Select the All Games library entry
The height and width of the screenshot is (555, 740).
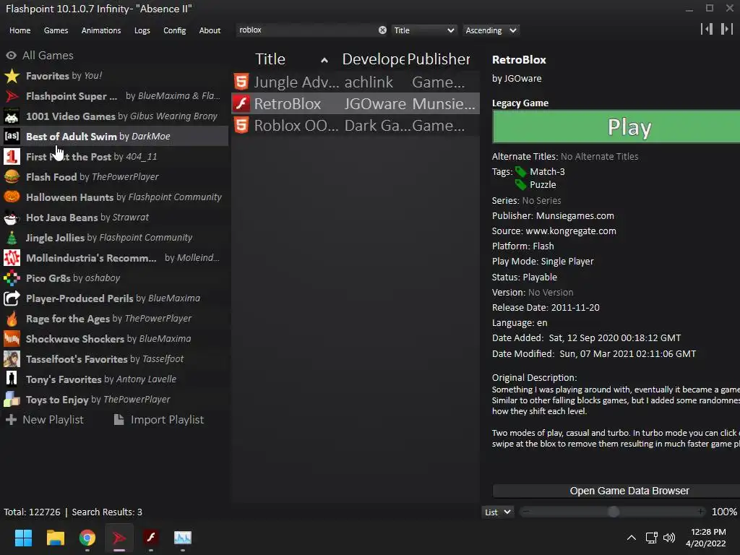click(x=114, y=55)
